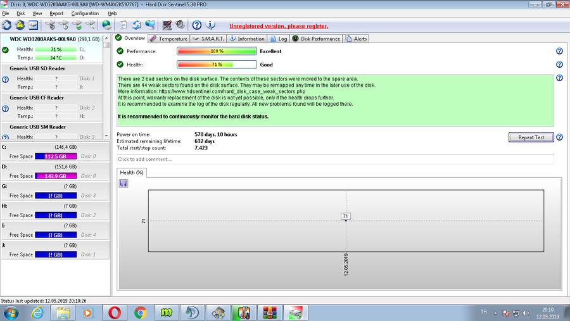Switch to the Temperature tab
This screenshot has width=570, height=321.
[168, 39]
